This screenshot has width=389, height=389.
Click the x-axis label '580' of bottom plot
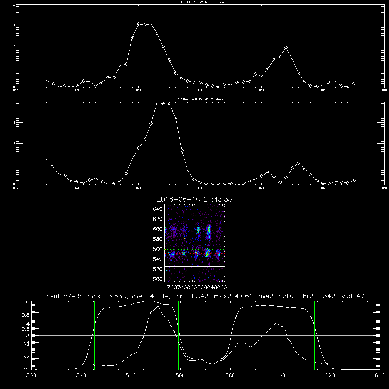[x=230, y=376]
